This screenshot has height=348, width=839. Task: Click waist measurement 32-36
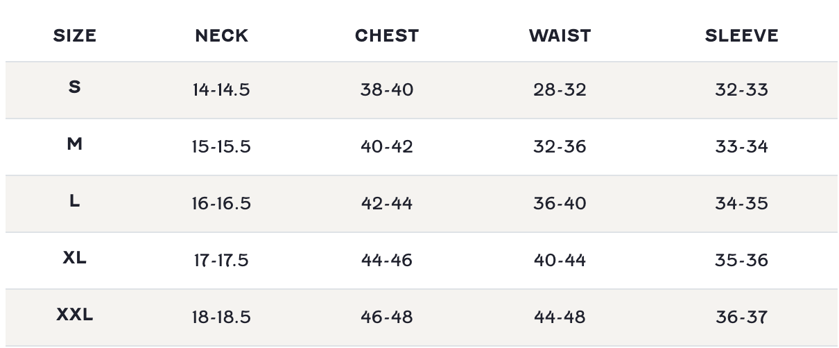(560, 147)
